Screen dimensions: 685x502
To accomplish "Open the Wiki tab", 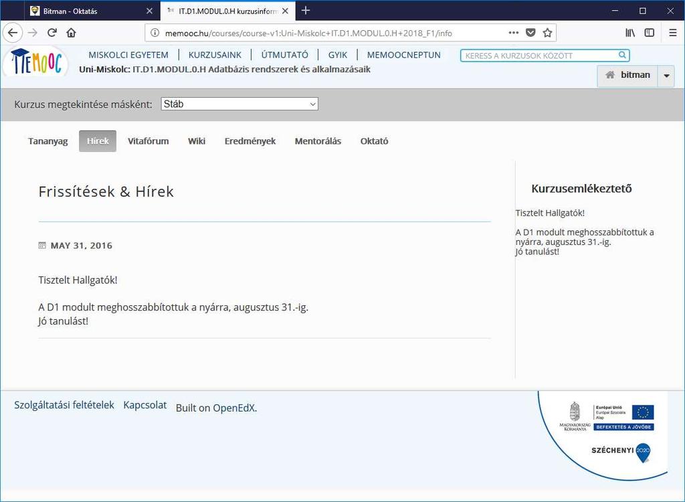I will point(197,141).
